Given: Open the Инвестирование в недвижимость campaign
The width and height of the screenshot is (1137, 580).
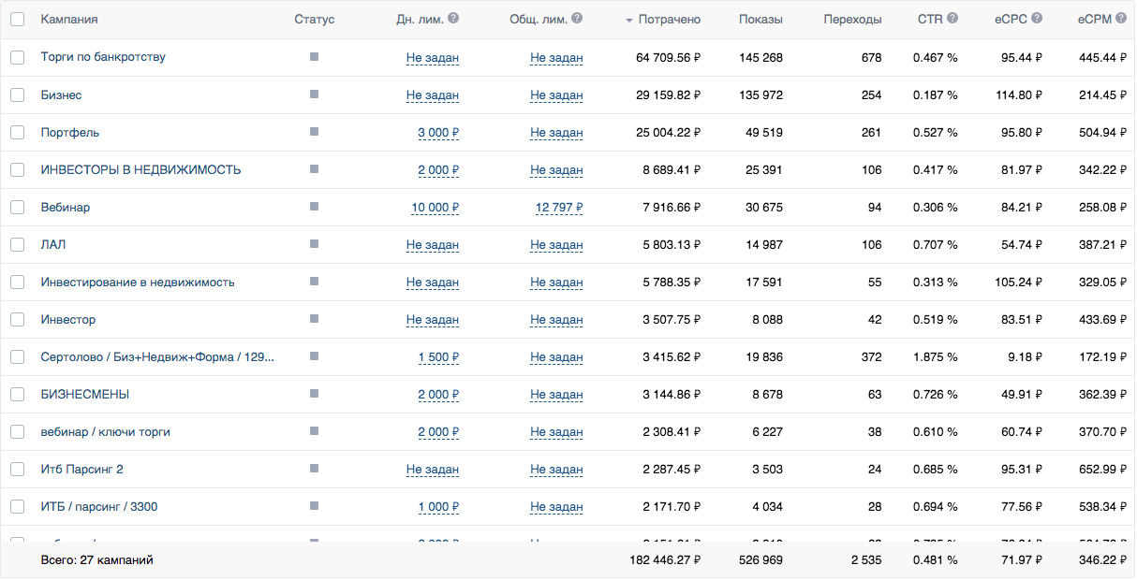Looking at the screenshot, I should pyautogui.click(x=138, y=282).
